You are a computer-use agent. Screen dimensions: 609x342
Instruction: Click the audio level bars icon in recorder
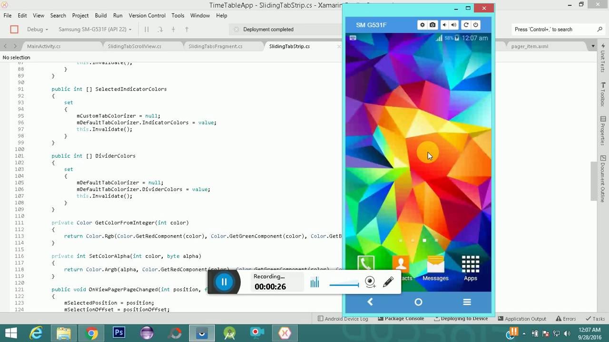coord(314,283)
